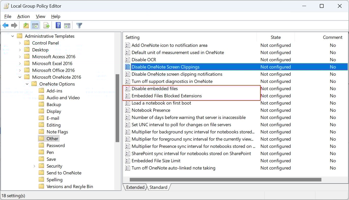
Task: Open the Action menu
Action: (23, 16)
